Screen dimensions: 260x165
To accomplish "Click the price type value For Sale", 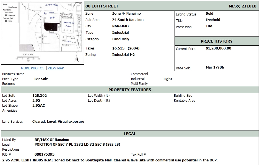I will click(41, 79).
